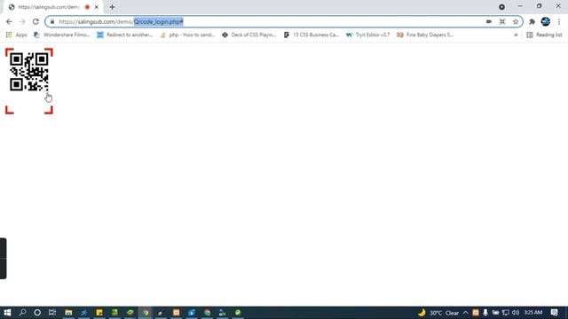Open the Windows Start menu
Viewport: 568px width, 319px height.
[x=7, y=313]
